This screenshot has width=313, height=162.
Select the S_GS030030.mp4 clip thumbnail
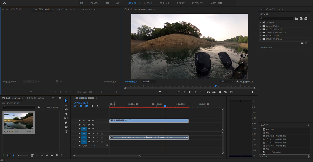coord(19,121)
